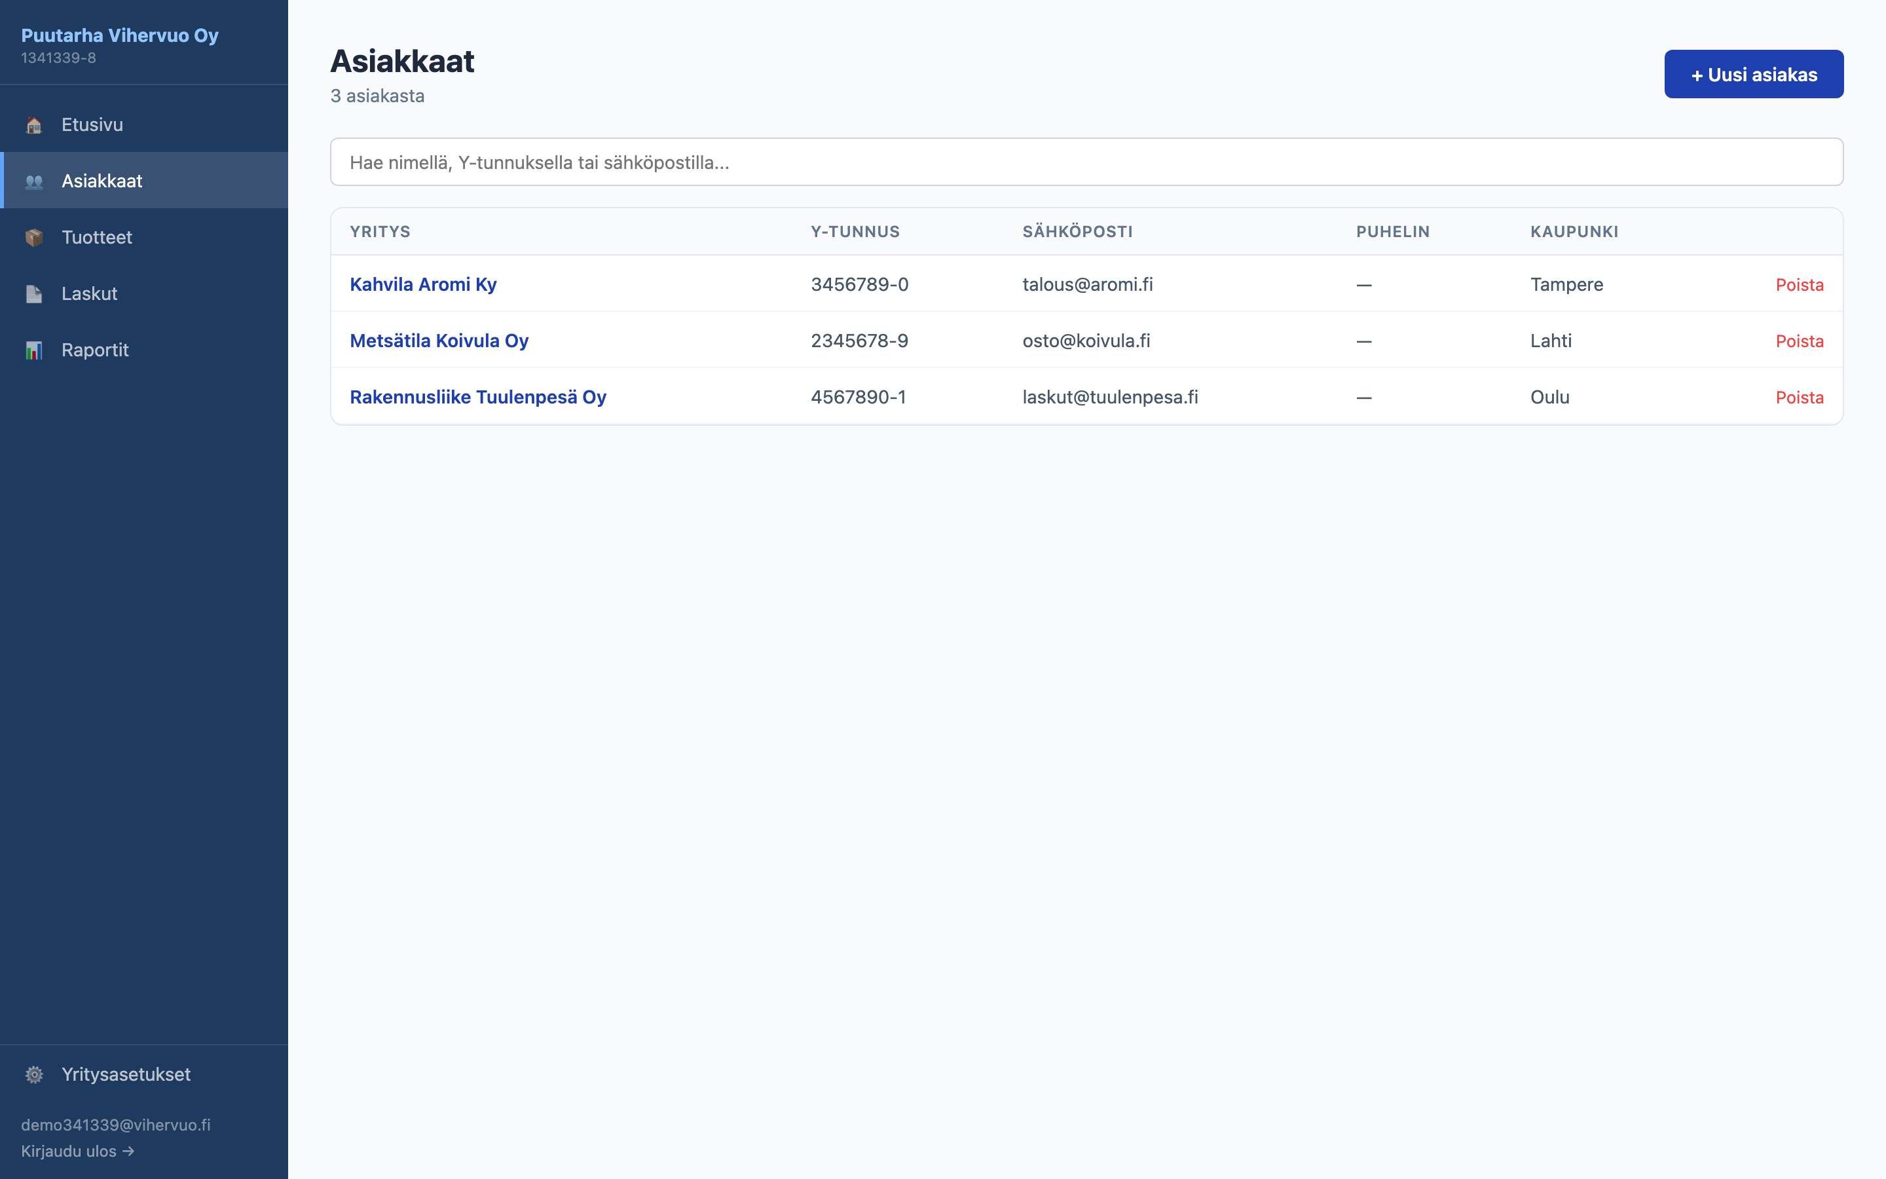Click the people icon beside Asiakkaat
Viewport: 1886px width, 1179px height.
(33, 181)
